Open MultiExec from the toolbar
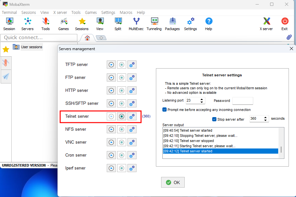The width and height of the screenshot is (296, 197). tap(136, 24)
